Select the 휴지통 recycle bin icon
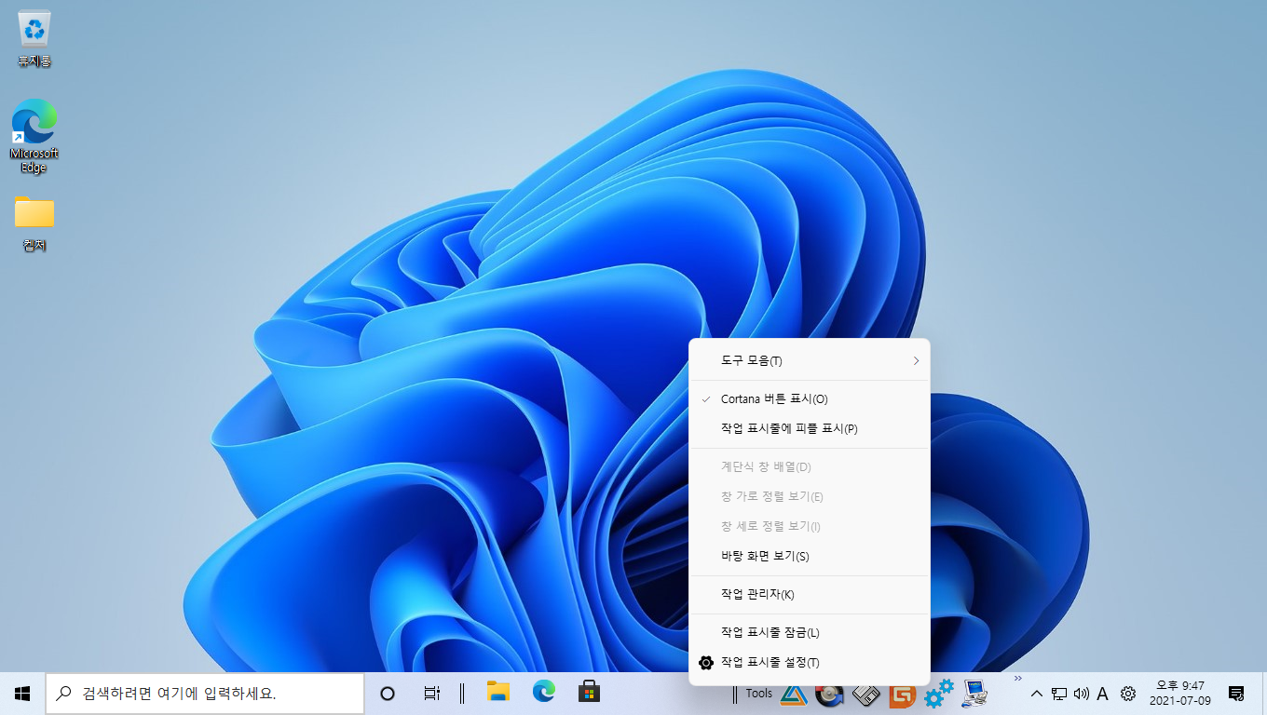The image size is (1267, 715). (34, 39)
